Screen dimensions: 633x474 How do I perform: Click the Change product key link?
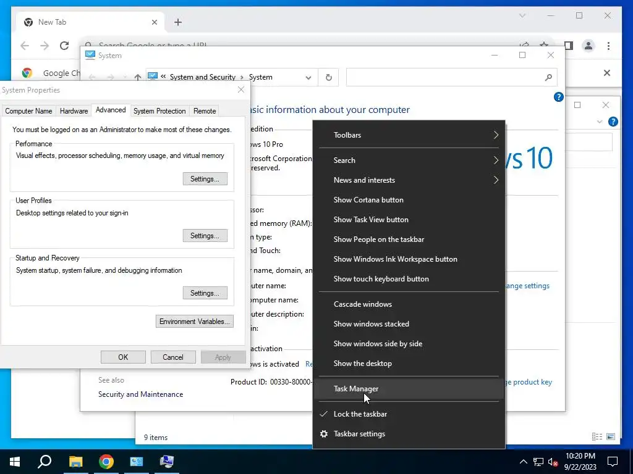(x=529, y=381)
